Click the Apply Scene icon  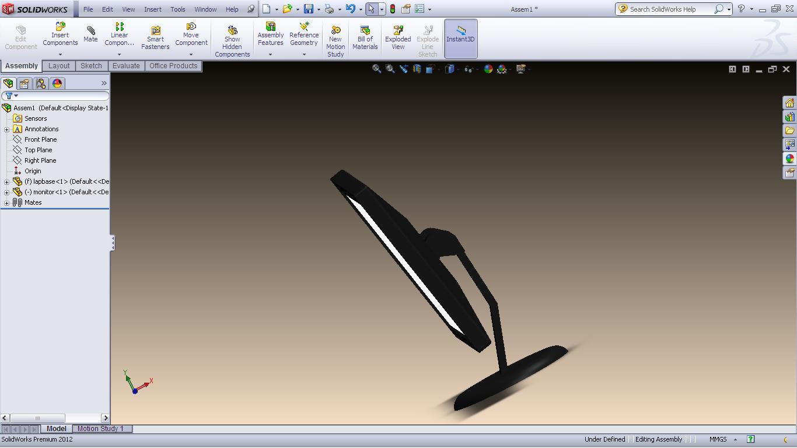tap(502, 69)
